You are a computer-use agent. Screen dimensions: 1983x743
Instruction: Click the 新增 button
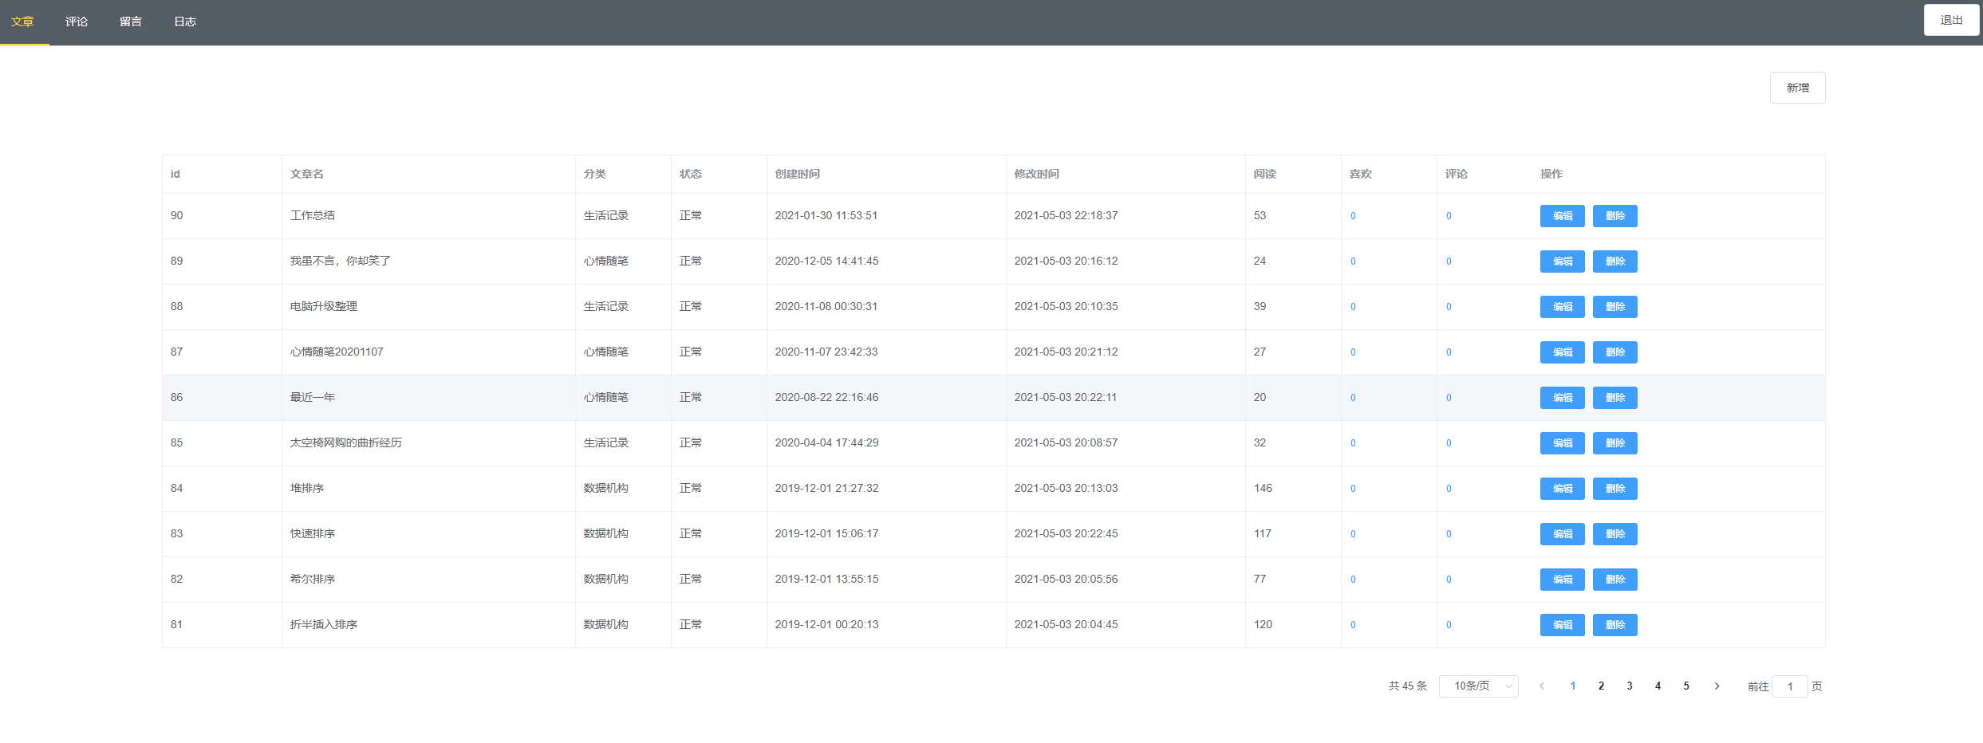coord(1797,88)
